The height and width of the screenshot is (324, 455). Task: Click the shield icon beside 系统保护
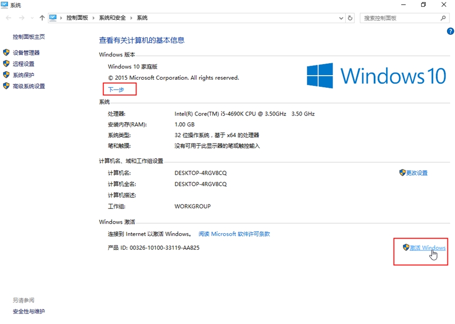6,75
